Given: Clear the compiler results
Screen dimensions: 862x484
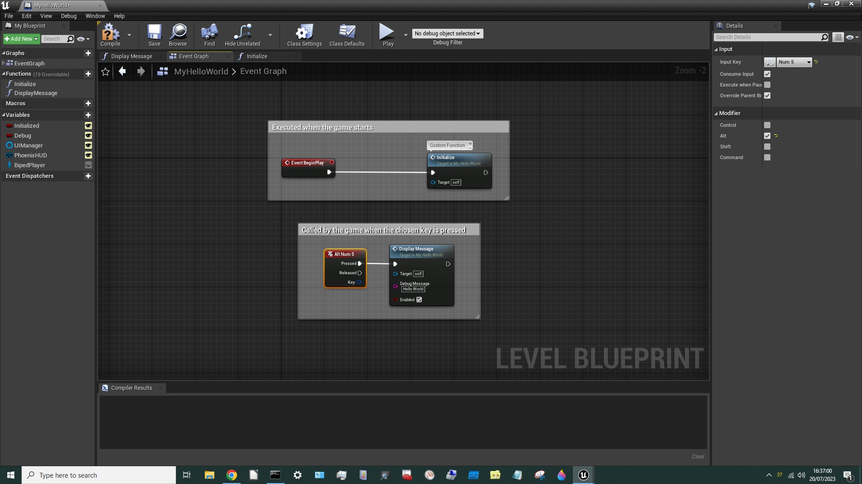Looking at the screenshot, I should (x=698, y=457).
